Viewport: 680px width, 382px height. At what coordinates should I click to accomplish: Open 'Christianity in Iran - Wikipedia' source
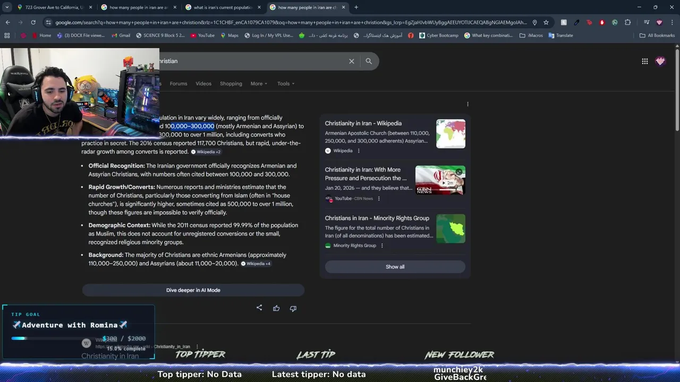pyautogui.click(x=363, y=123)
